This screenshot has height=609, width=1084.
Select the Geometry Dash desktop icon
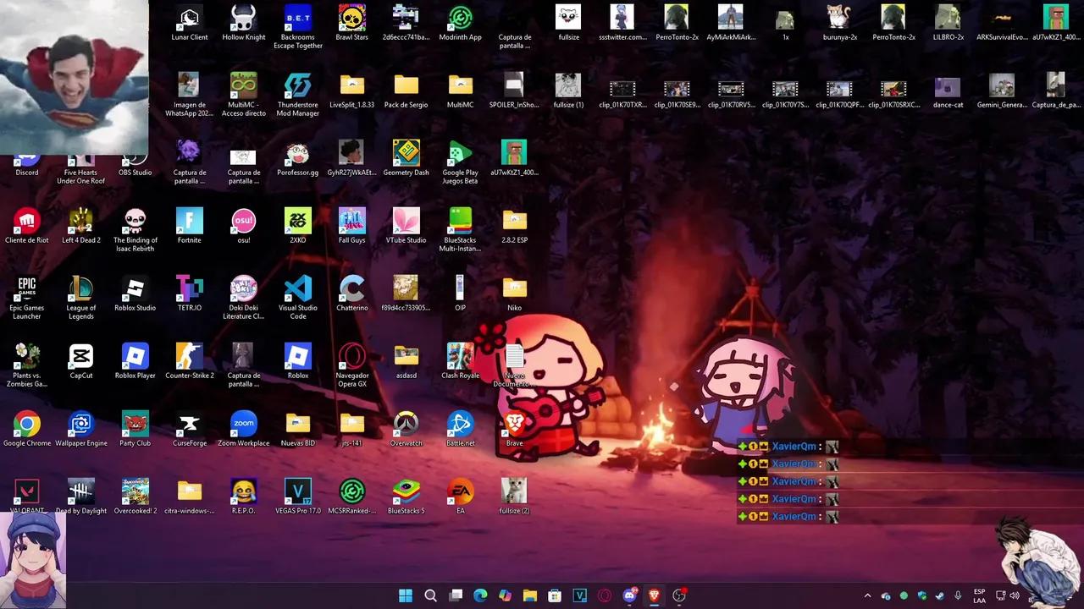tap(406, 154)
